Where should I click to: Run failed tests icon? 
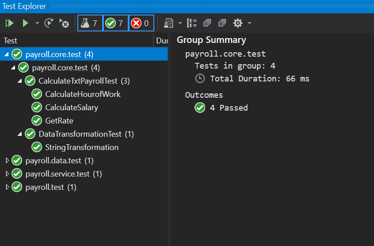click(64, 23)
